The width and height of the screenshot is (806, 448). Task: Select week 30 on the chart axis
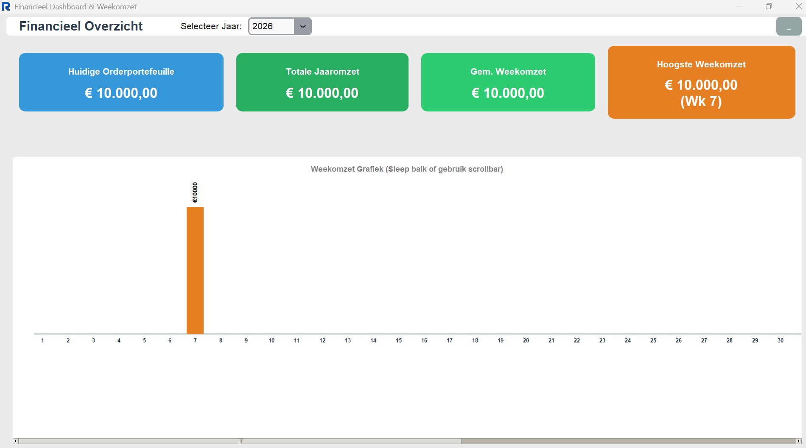tap(781, 340)
